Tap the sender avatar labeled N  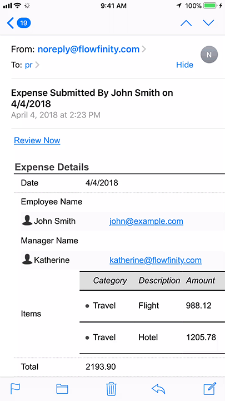(209, 55)
